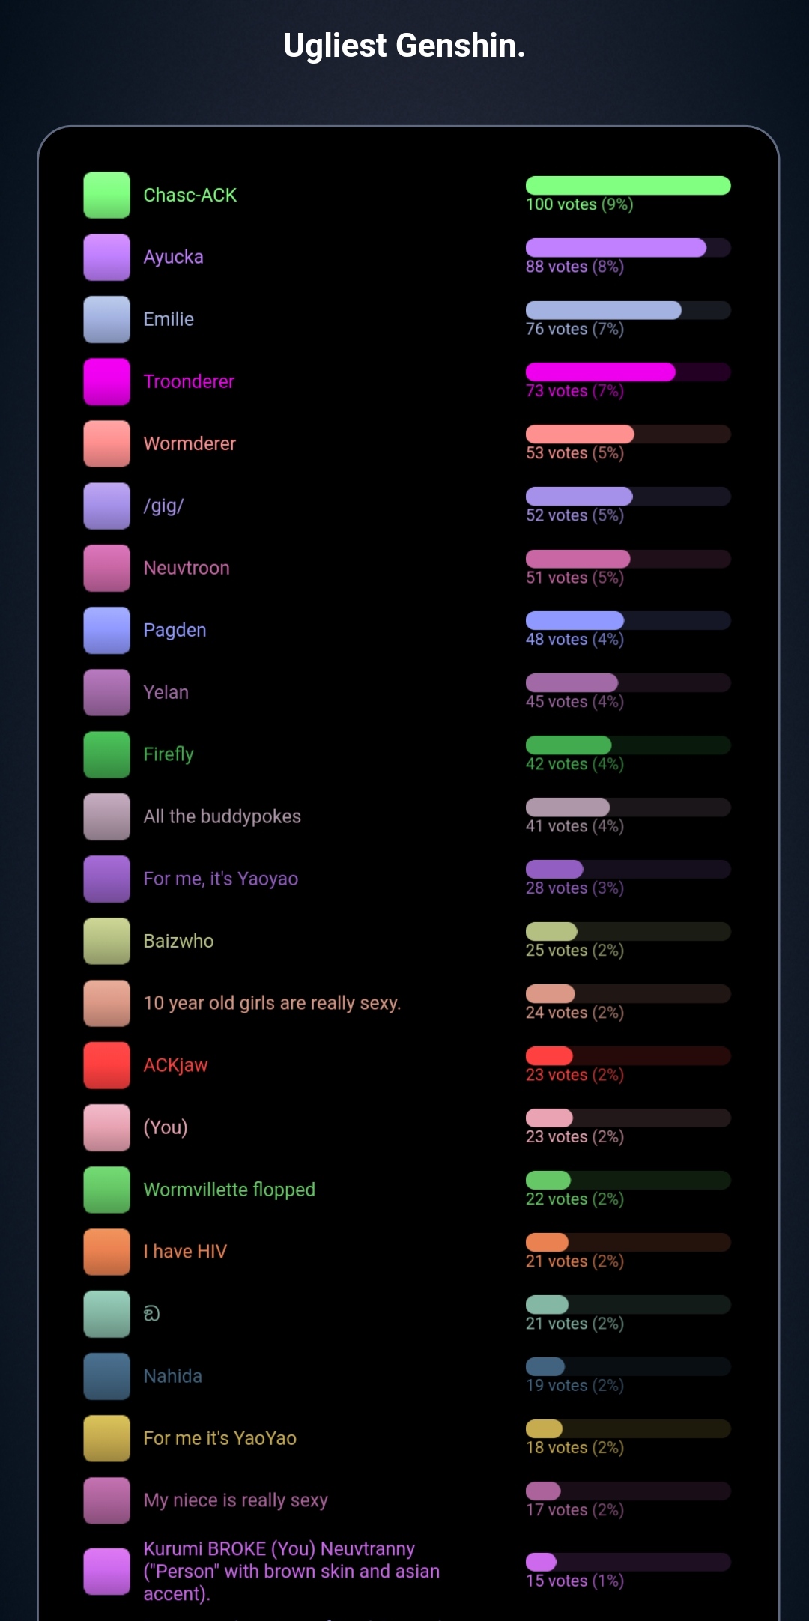This screenshot has height=1621, width=809.
Task: Click the 45 votes Yelan progress bar
Action: pos(628,682)
